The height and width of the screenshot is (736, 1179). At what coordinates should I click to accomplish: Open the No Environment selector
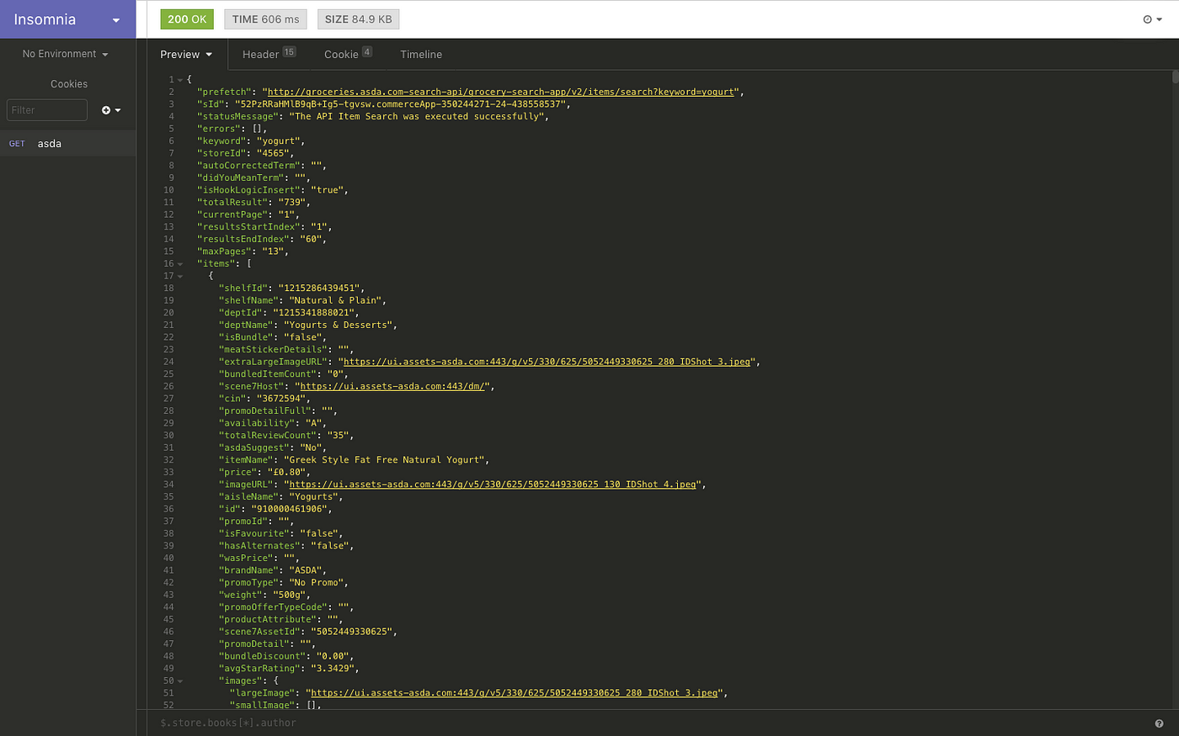point(66,54)
